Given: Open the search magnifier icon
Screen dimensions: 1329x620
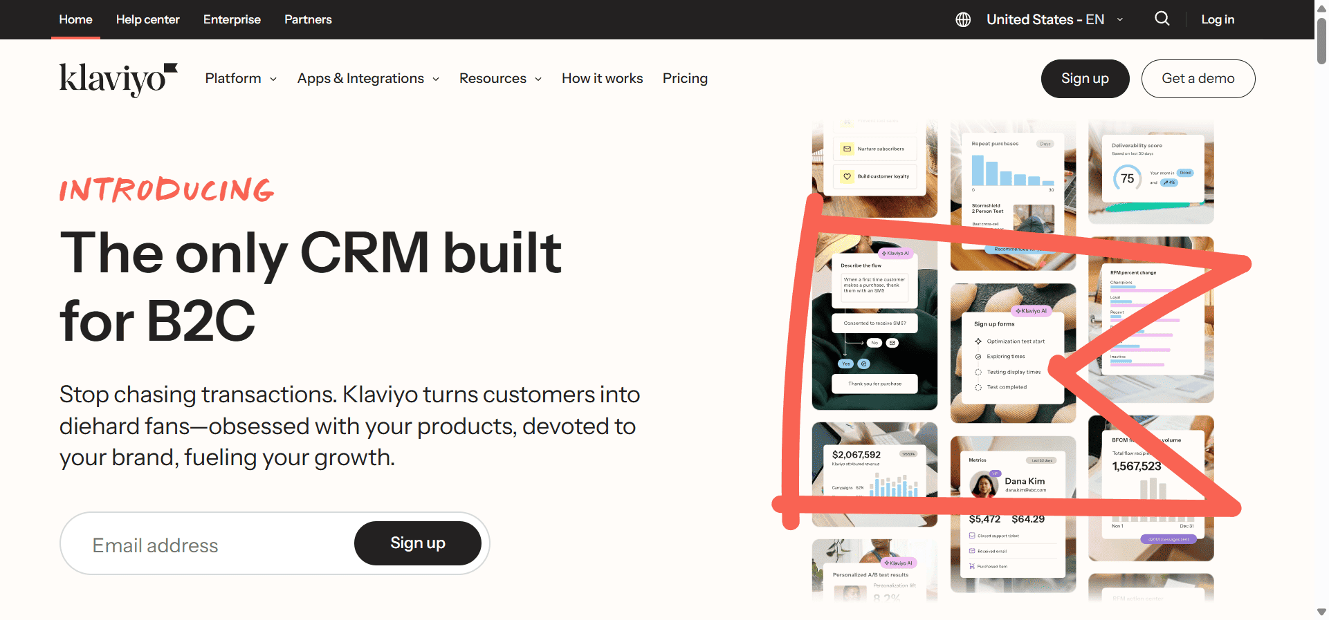Looking at the screenshot, I should coord(1162,19).
